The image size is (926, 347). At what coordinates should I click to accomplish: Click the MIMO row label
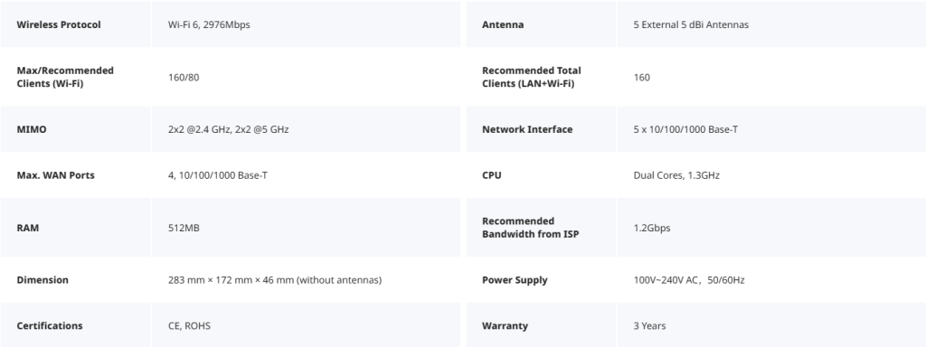pos(32,129)
